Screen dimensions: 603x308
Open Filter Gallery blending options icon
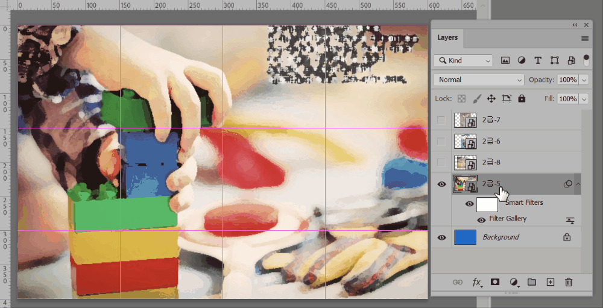click(x=570, y=221)
